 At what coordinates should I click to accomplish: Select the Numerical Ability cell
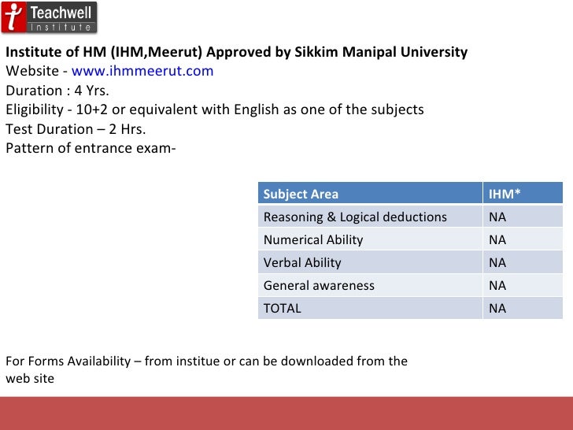[x=370, y=239]
